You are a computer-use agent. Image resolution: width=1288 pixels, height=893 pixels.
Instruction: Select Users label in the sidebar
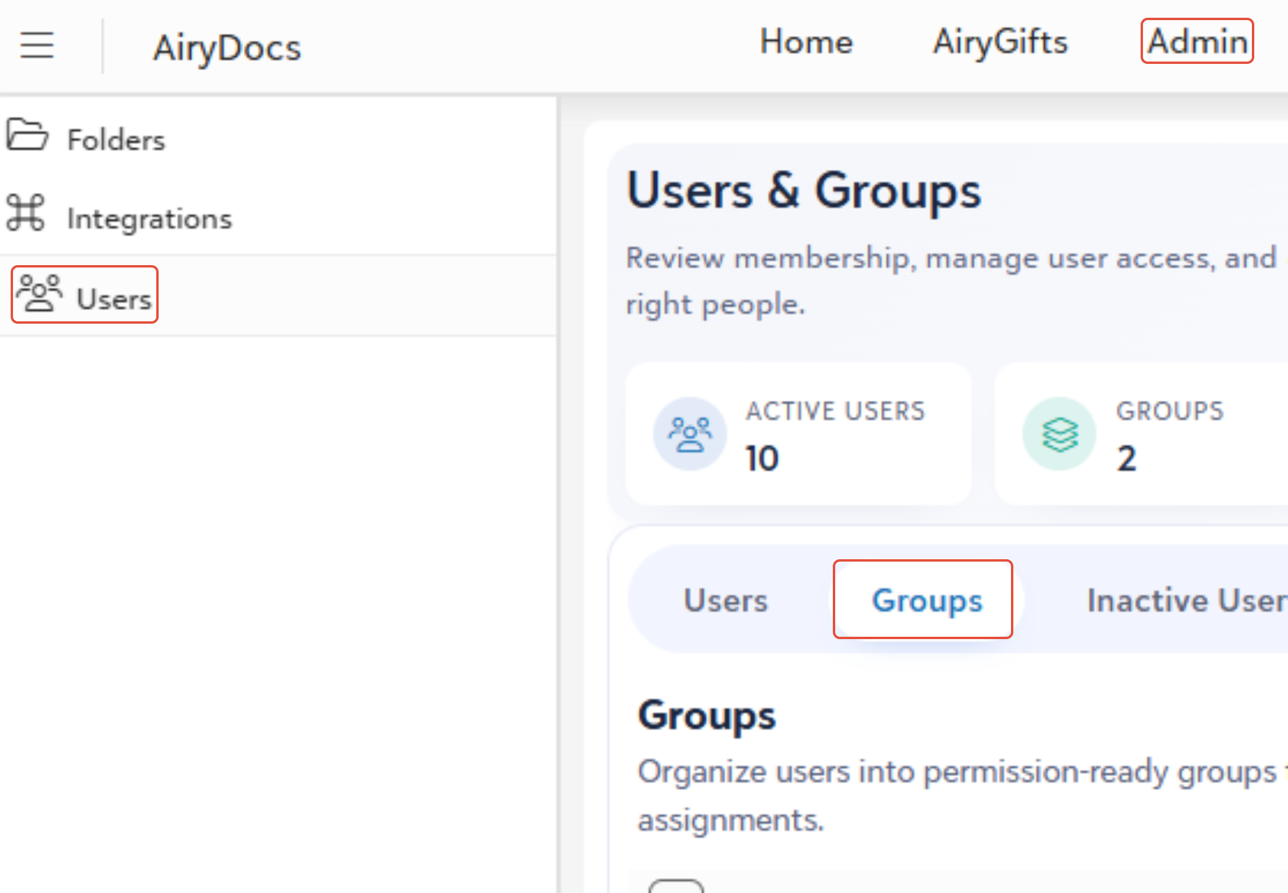114,299
